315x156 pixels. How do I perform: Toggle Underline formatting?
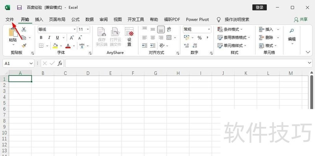click(x=57, y=37)
